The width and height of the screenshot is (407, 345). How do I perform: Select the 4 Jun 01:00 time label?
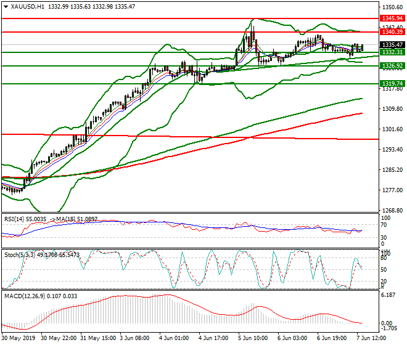pyautogui.click(x=174, y=338)
